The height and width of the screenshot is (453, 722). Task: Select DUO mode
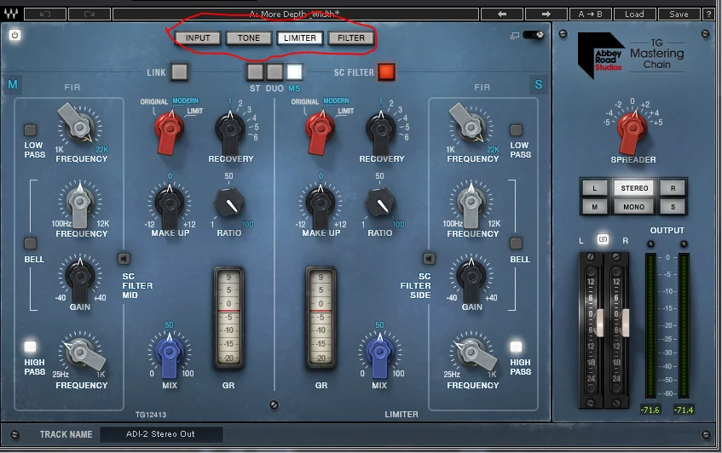click(274, 72)
